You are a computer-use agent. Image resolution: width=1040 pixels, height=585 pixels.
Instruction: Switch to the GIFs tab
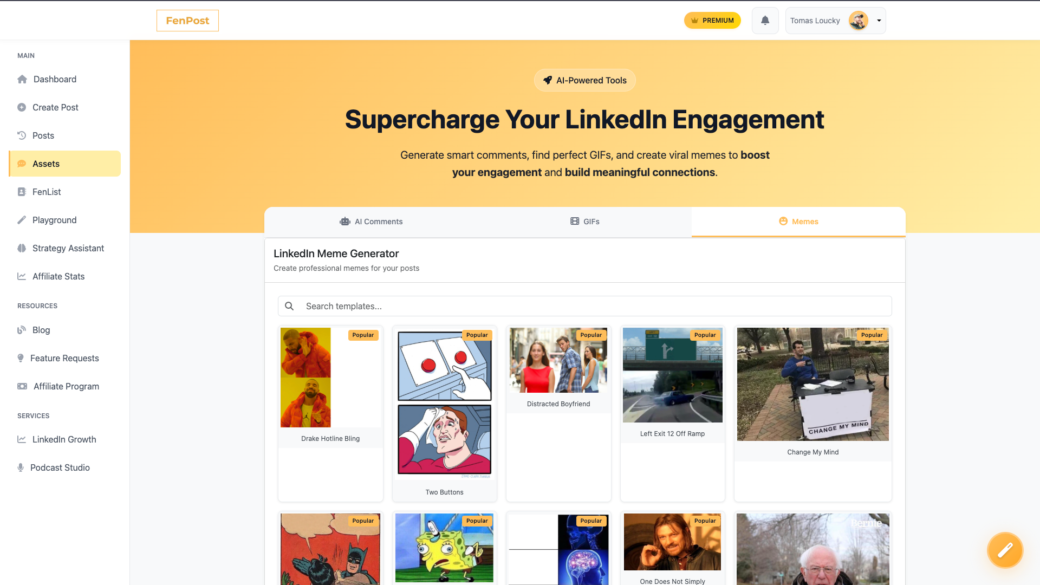click(584, 222)
